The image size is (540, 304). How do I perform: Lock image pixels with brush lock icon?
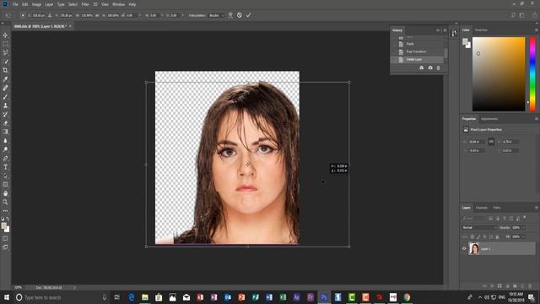(478, 236)
